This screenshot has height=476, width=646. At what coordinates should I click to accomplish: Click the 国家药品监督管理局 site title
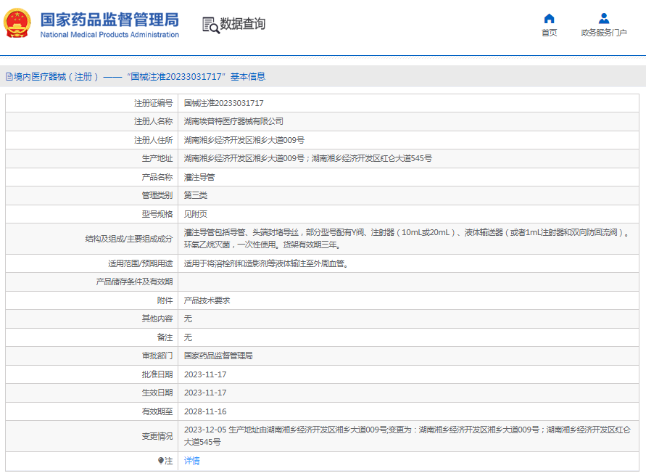(109, 20)
